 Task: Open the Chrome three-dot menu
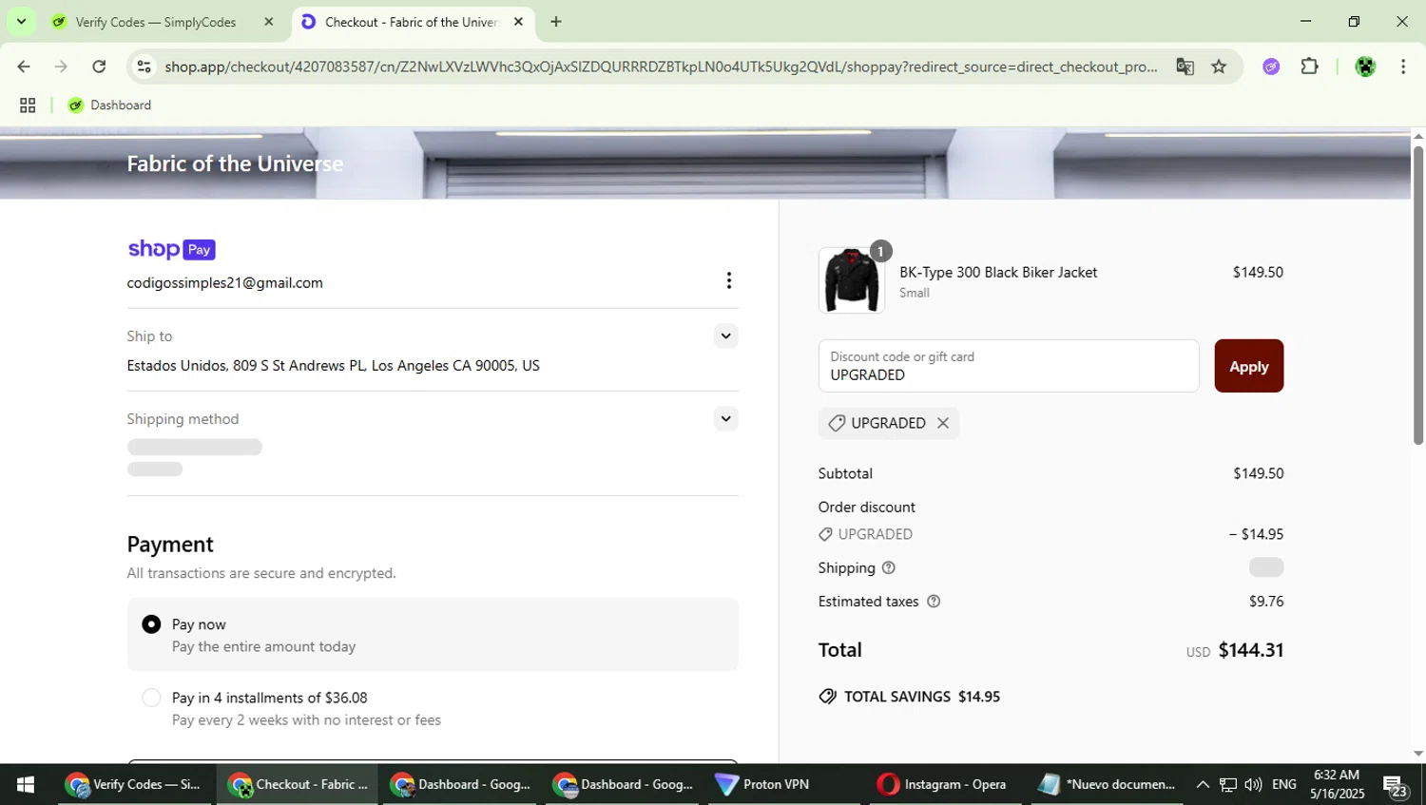pos(1403,67)
